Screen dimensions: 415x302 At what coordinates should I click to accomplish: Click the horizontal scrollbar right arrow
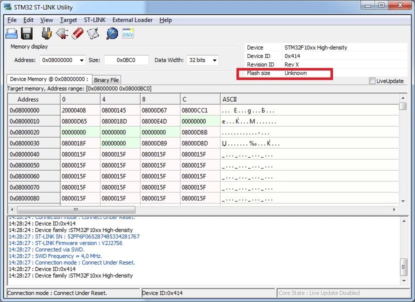pos(394,209)
